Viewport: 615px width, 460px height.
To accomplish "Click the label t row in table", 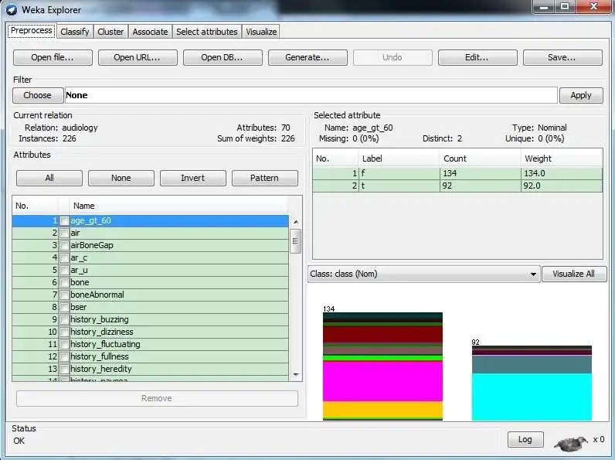I will pyautogui.click(x=457, y=186).
